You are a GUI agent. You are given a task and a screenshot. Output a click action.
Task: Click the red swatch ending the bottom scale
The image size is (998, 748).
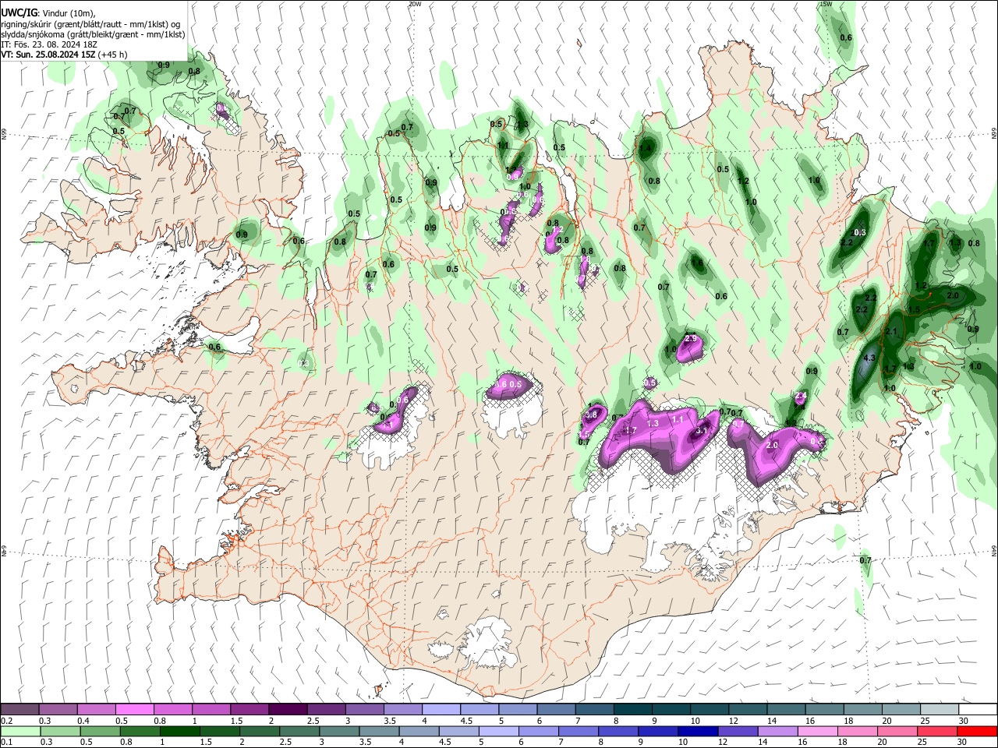coord(978,731)
